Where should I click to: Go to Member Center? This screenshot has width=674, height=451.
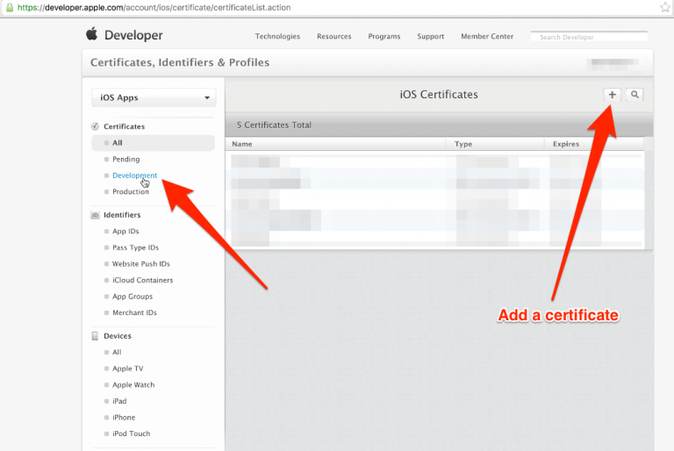(x=487, y=37)
